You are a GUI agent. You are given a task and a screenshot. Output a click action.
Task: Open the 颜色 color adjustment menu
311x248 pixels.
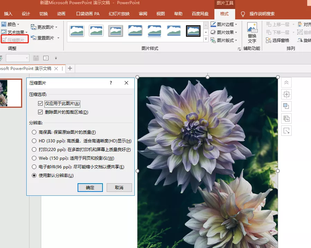[x=12, y=24]
